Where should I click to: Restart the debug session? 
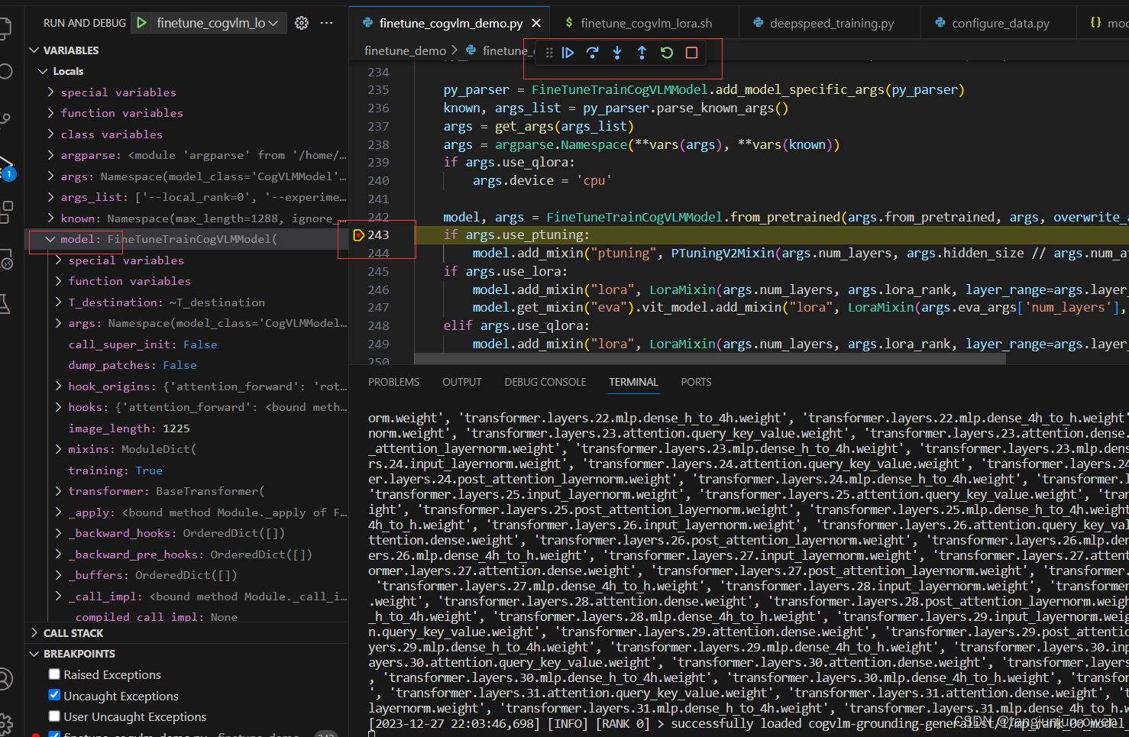(x=667, y=53)
